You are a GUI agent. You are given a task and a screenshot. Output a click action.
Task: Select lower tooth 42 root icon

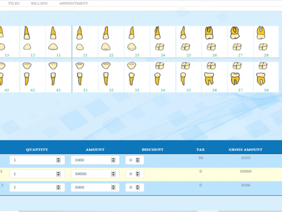[27, 79]
